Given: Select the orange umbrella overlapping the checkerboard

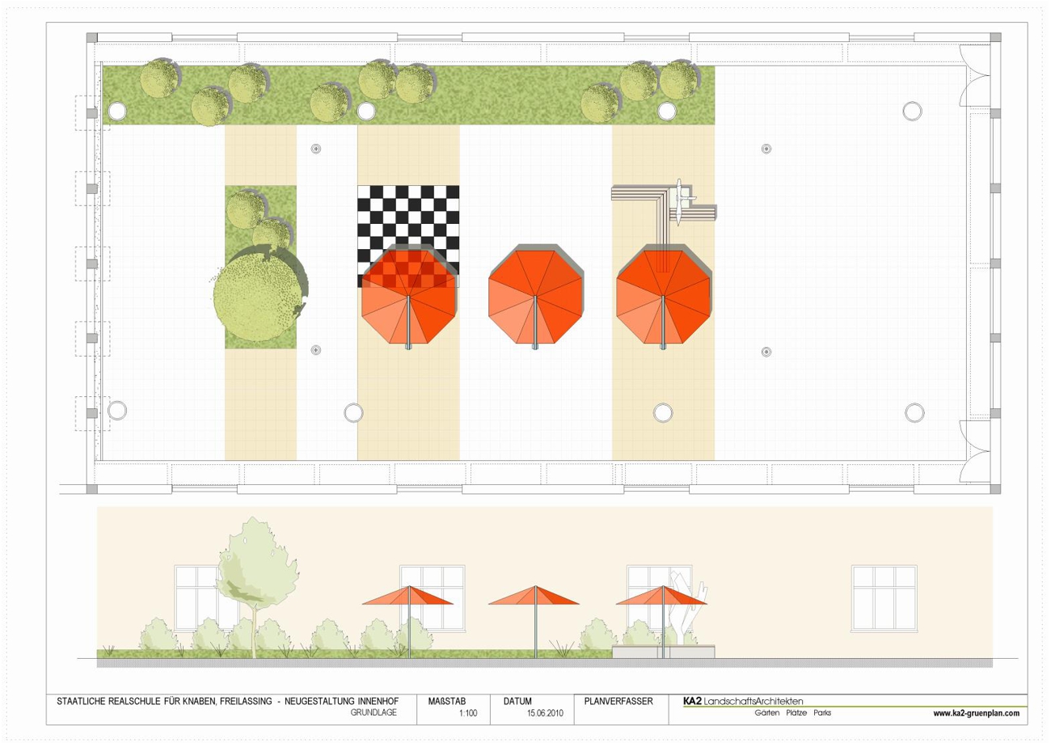Looking at the screenshot, I should tap(409, 297).
